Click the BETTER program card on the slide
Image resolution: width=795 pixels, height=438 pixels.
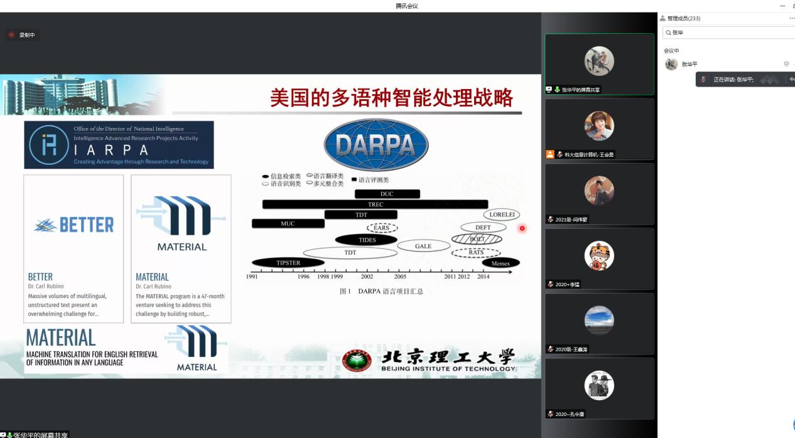[x=73, y=248]
